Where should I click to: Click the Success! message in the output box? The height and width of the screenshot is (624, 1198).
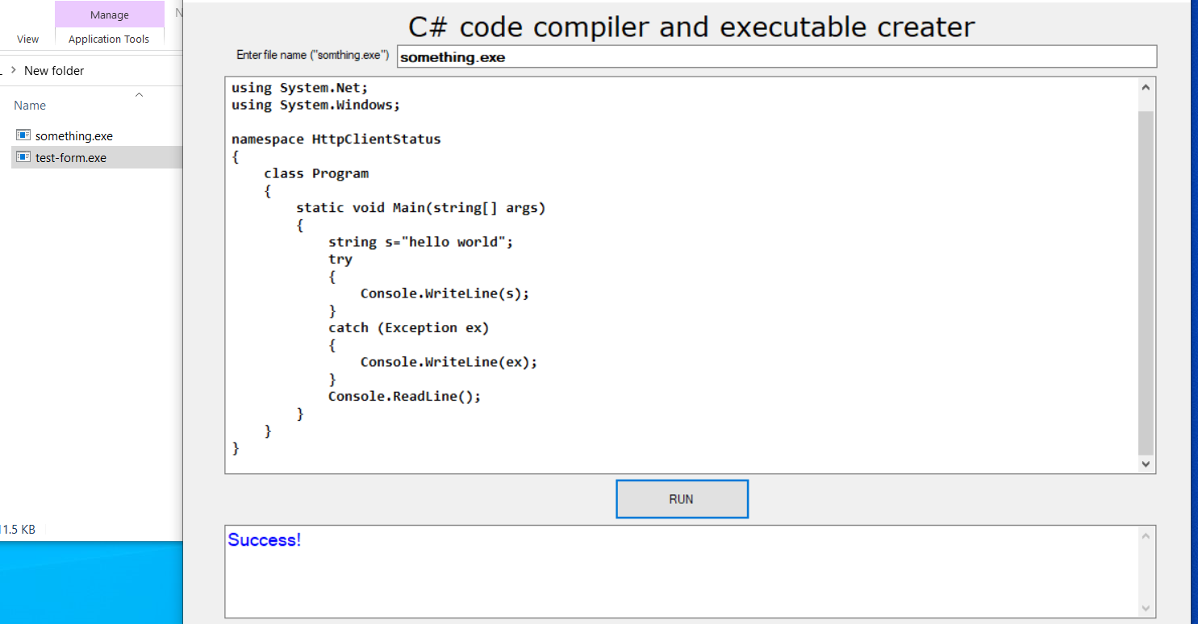pos(264,540)
